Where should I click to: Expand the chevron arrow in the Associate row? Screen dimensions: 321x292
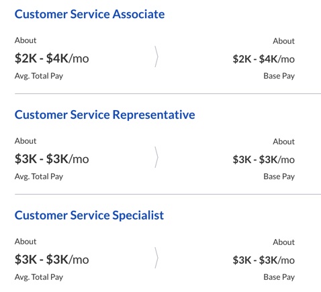point(156,57)
